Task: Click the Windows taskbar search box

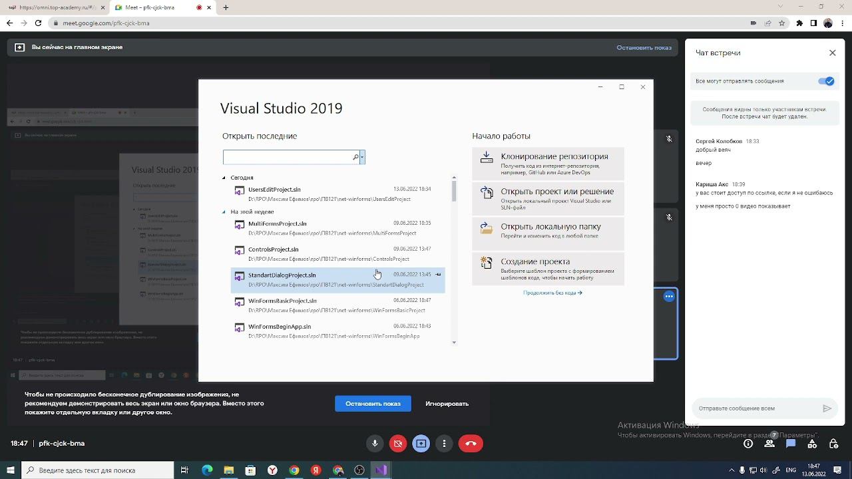Action: (x=97, y=470)
